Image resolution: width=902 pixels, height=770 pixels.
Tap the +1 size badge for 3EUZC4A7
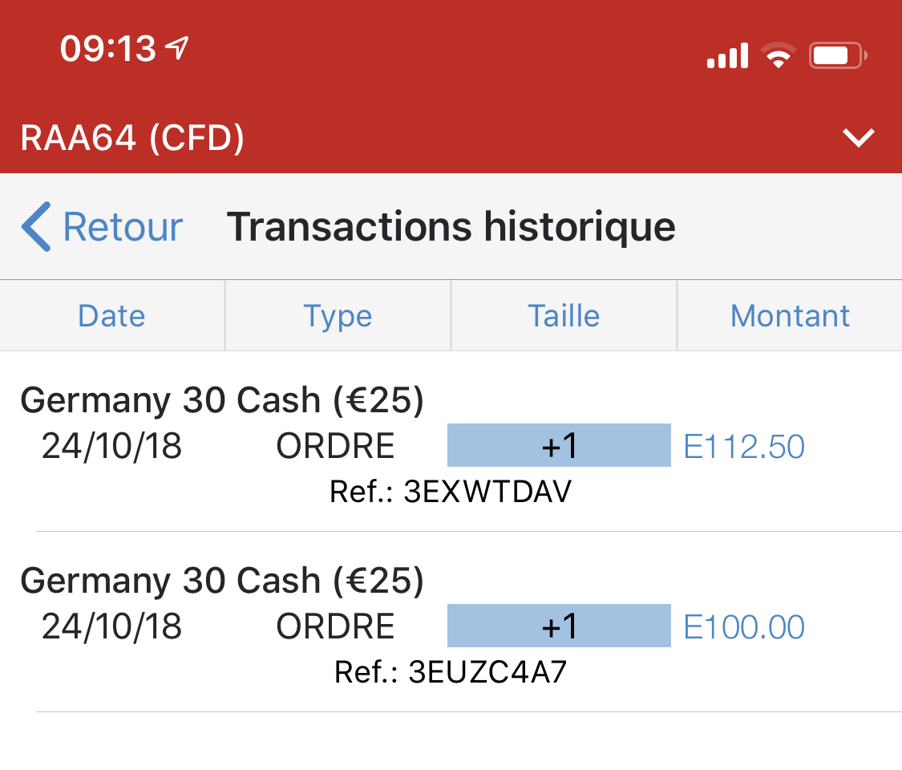point(559,626)
